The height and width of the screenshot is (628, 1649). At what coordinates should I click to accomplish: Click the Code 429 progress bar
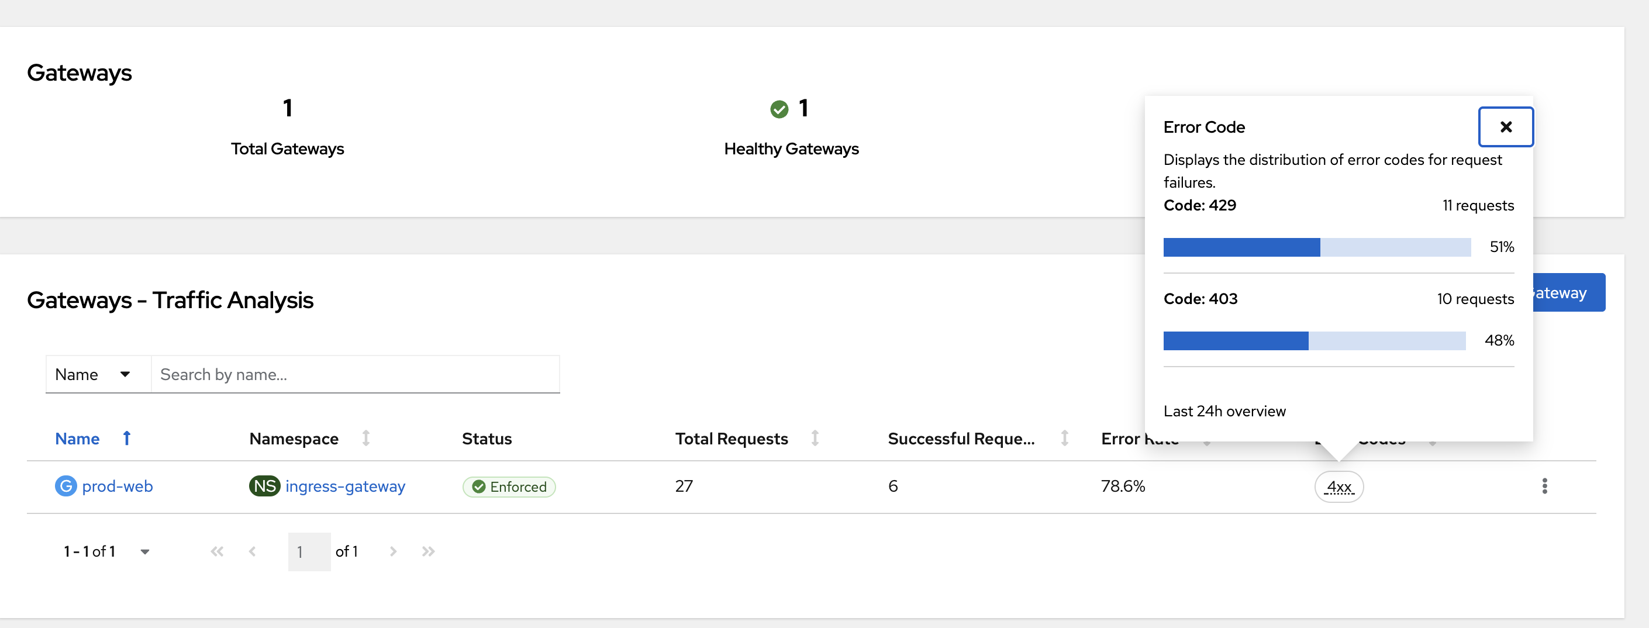(x=1317, y=247)
